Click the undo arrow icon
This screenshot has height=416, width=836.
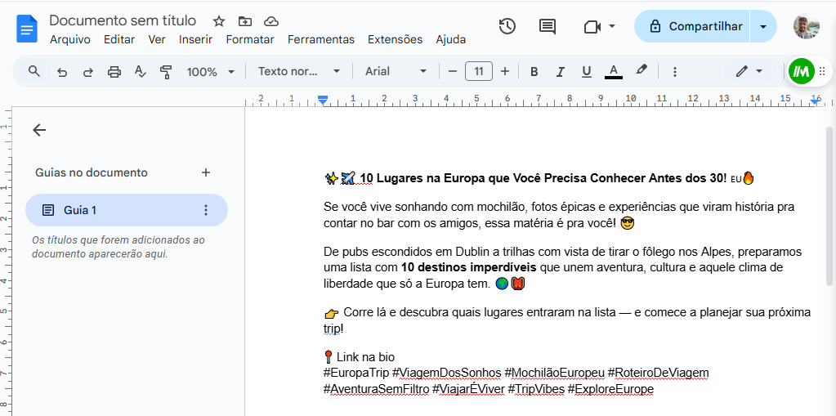click(62, 72)
